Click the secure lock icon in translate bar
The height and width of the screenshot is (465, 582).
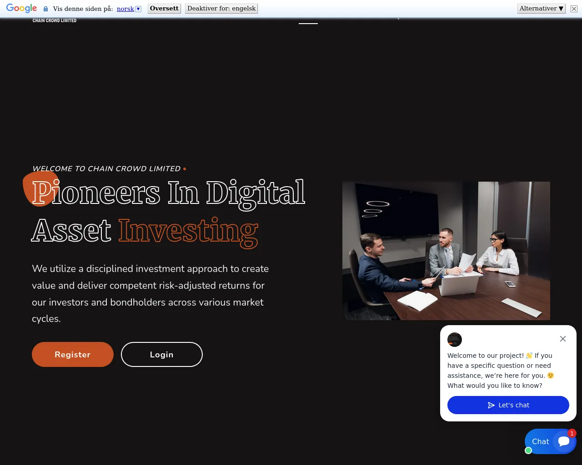point(45,9)
